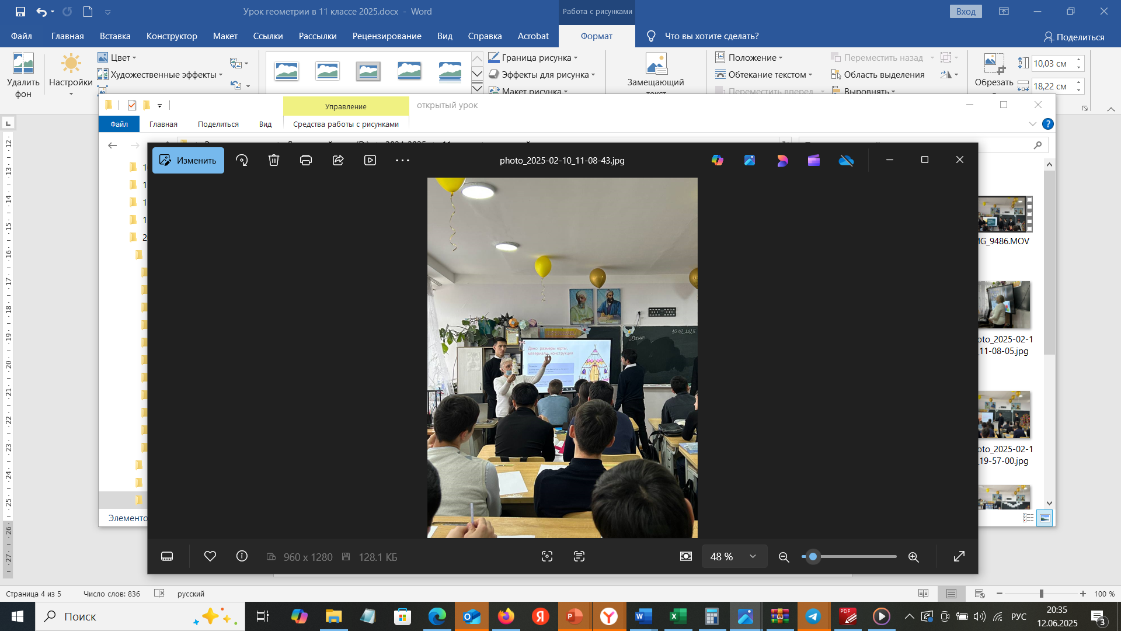The image size is (1121, 631).
Task: Switch to Вставка tab in Word
Action: coord(115,36)
